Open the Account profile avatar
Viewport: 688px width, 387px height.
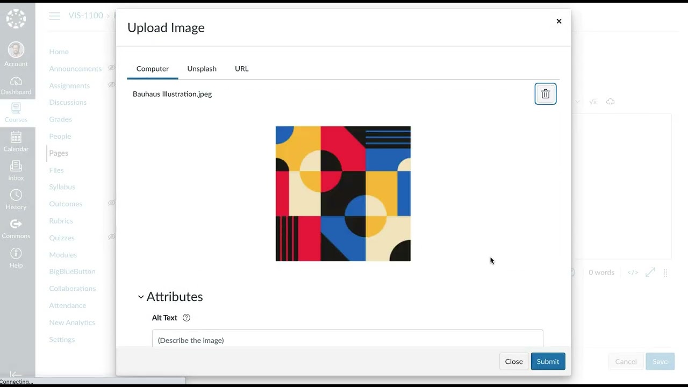(x=16, y=50)
